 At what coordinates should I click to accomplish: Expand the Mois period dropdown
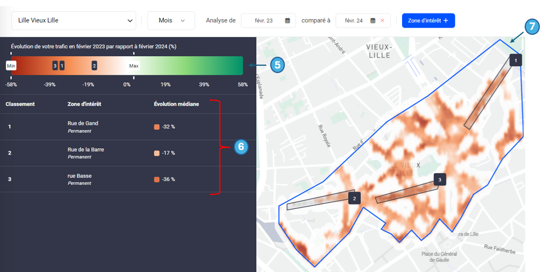171,21
